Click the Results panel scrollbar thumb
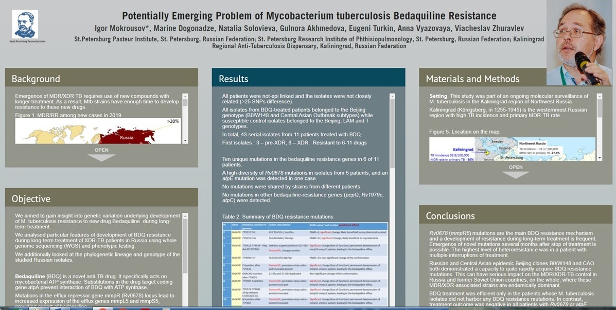The image size is (616, 310). (x=393, y=134)
